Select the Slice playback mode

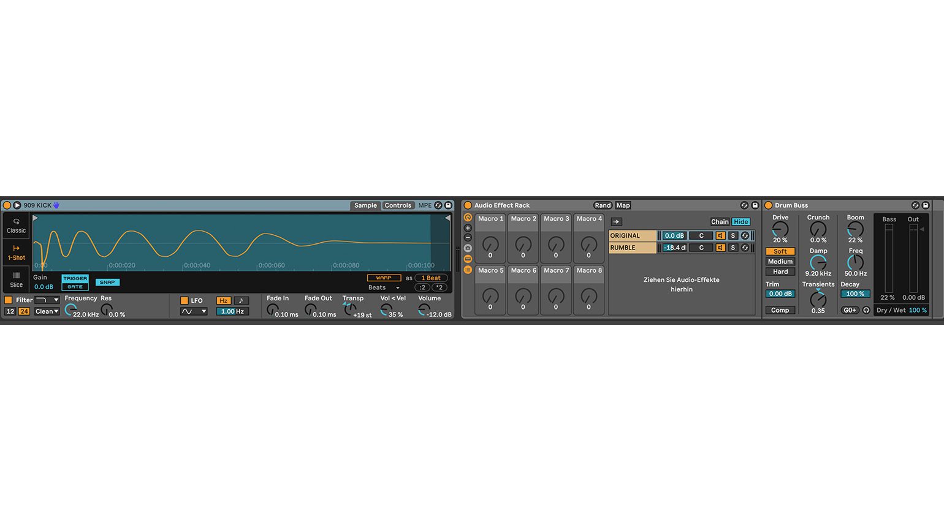(17, 280)
